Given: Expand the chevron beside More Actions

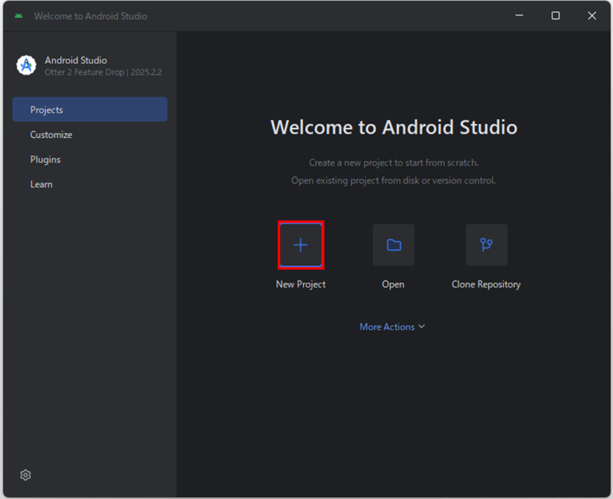Looking at the screenshot, I should tap(422, 327).
